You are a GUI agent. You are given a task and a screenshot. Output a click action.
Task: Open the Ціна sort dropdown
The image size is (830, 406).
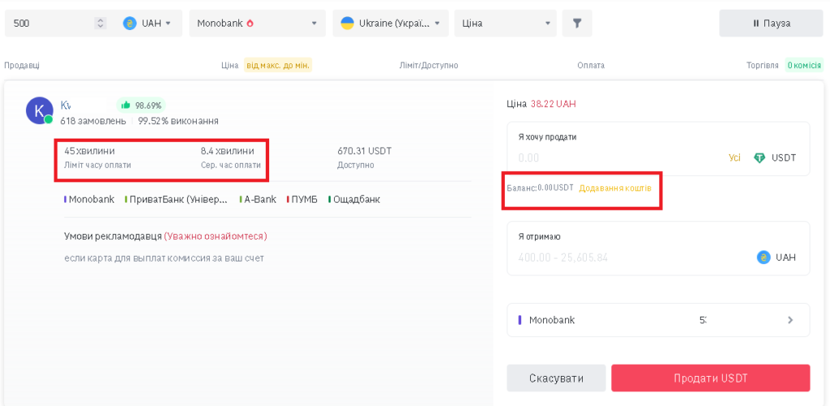tap(506, 24)
